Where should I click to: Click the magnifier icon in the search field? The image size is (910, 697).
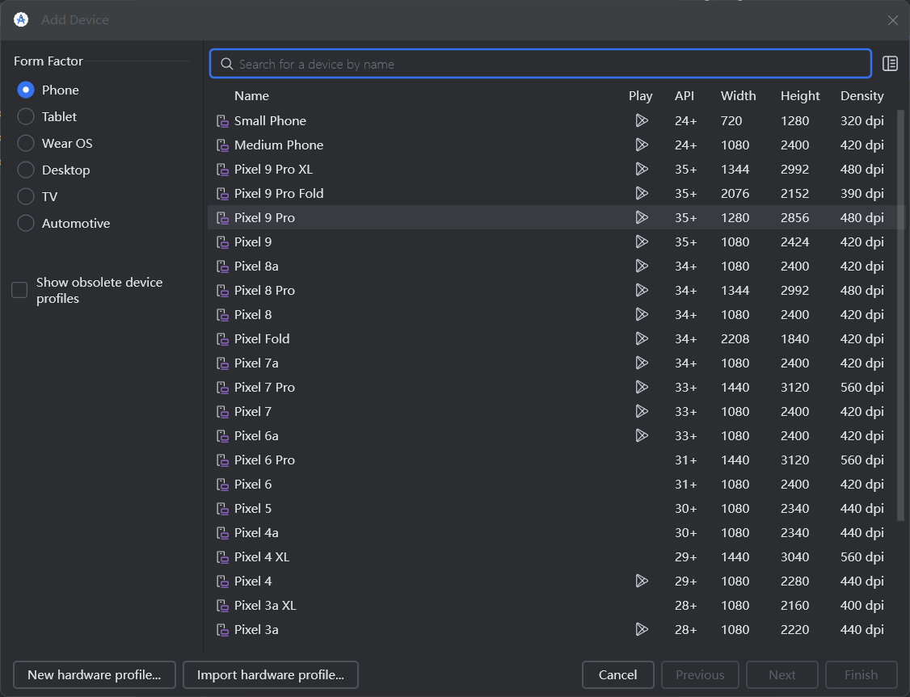pyautogui.click(x=227, y=64)
